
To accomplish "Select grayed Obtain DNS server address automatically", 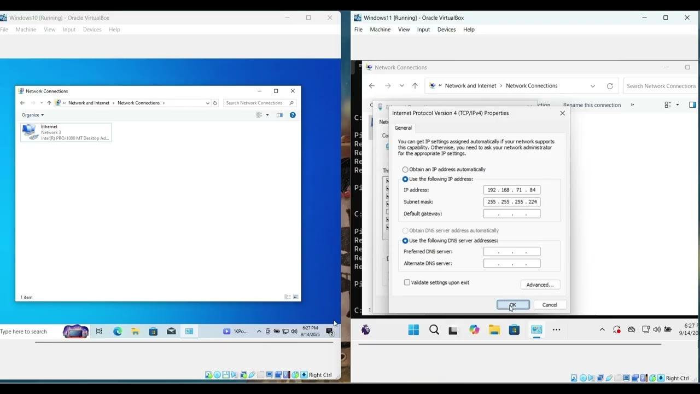I will click(405, 231).
